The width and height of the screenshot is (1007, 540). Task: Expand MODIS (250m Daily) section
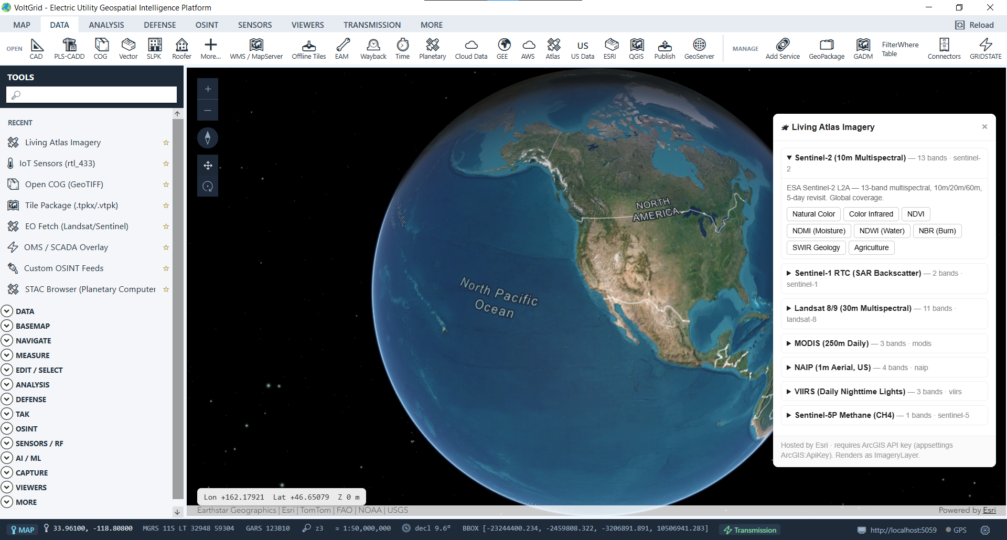pos(884,343)
